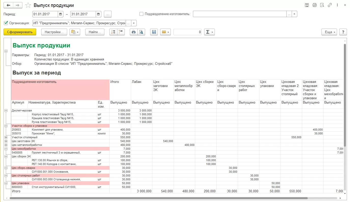Add report to favorites with star icon
The width and height of the screenshot is (350, 202).
pyautogui.click(x=29, y=5)
